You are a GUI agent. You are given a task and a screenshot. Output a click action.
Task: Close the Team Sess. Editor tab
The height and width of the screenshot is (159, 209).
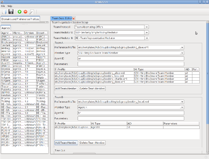(x=73, y=19)
